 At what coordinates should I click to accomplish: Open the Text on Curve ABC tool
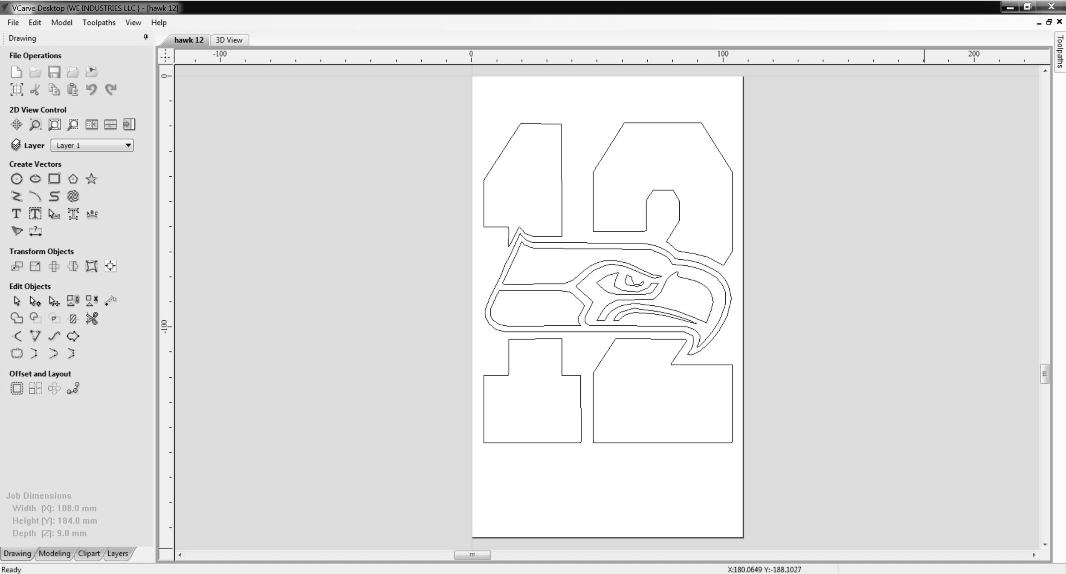pos(92,214)
